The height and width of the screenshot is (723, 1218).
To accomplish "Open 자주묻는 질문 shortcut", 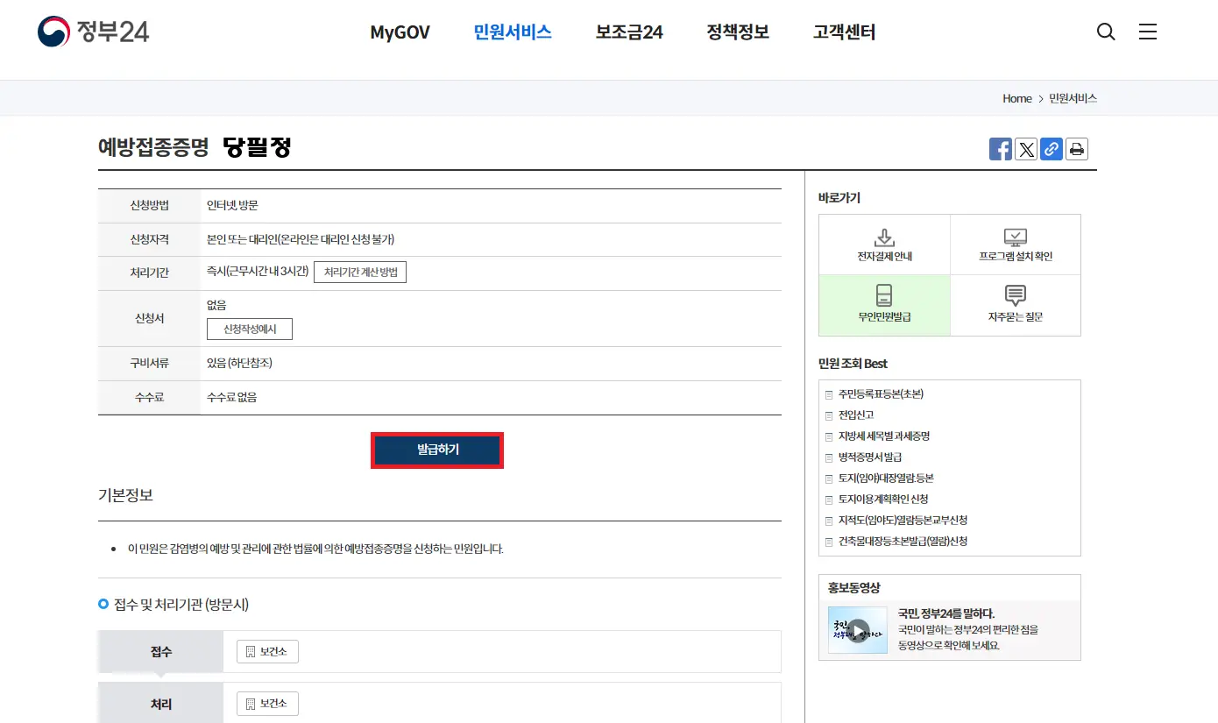I will (x=1015, y=305).
